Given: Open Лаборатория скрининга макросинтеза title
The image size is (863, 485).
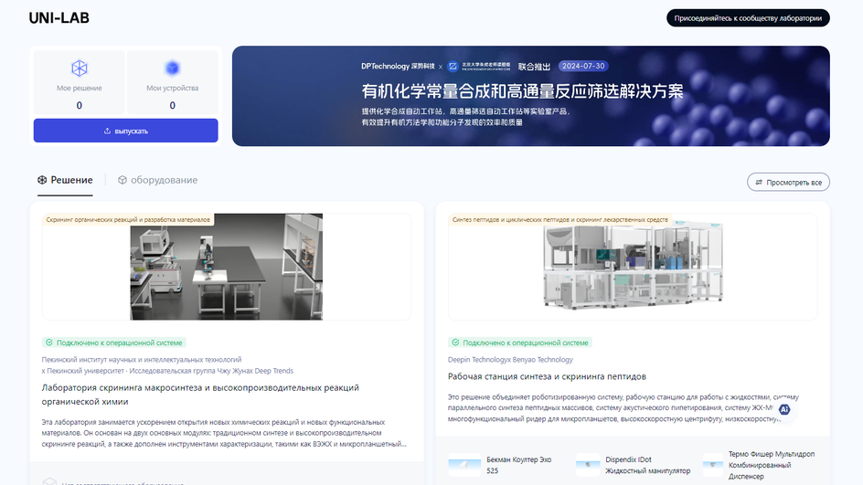Looking at the screenshot, I should coord(200,395).
